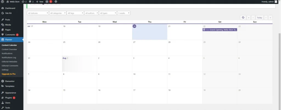Click the Today button
281x110 pixels.
pyautogui.click(x=260, y=17)
